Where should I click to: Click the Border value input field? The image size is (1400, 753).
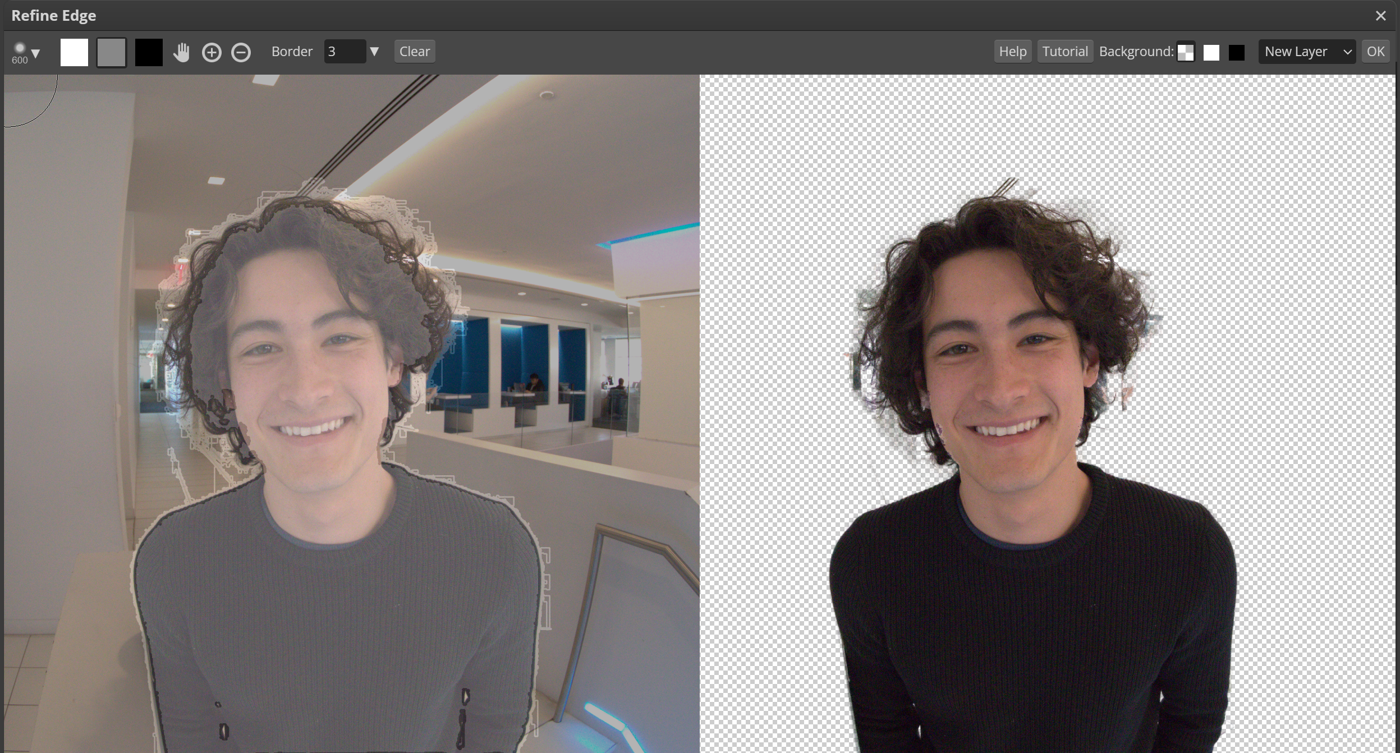(x=344, y=52)
